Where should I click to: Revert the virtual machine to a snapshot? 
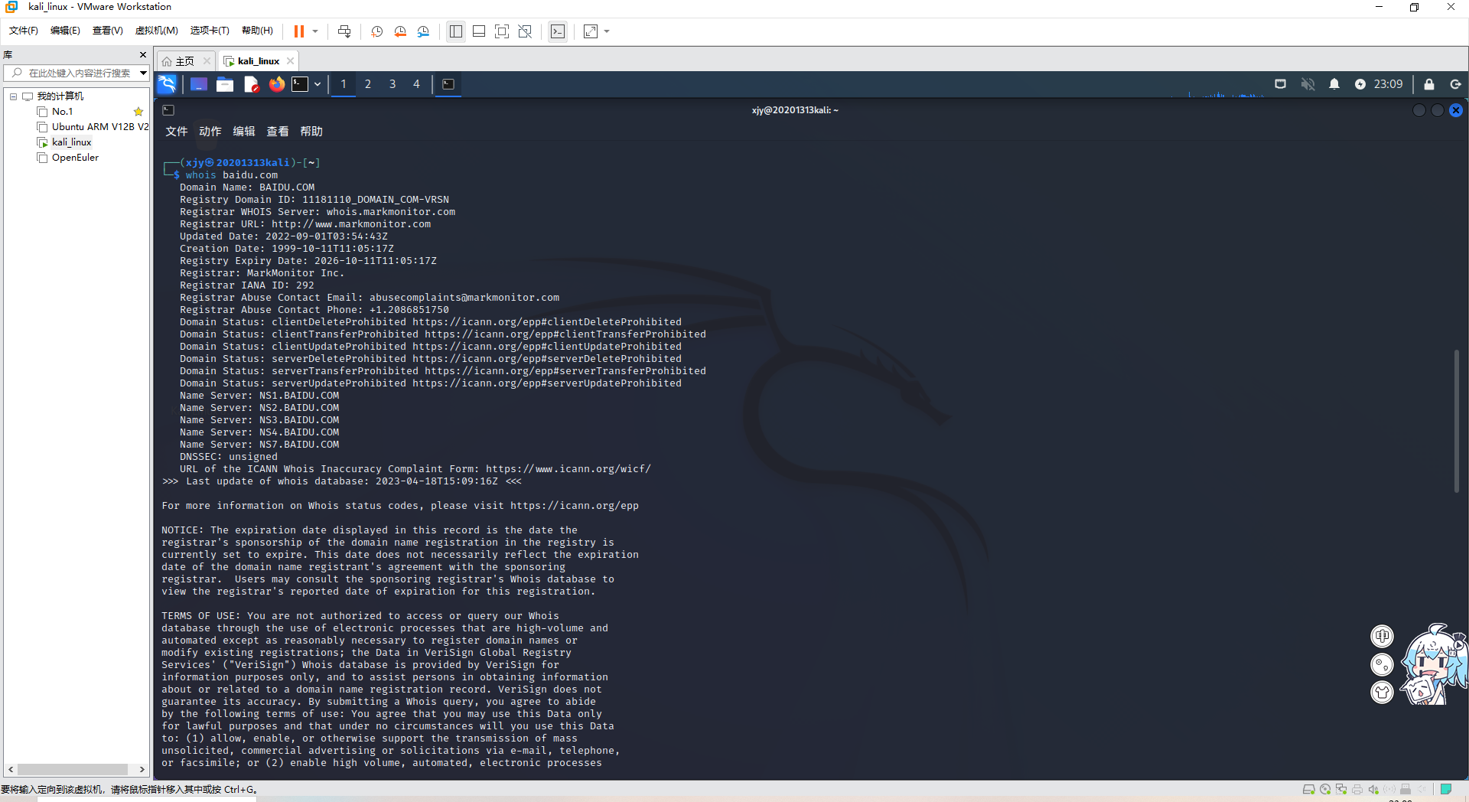point(400,31)
